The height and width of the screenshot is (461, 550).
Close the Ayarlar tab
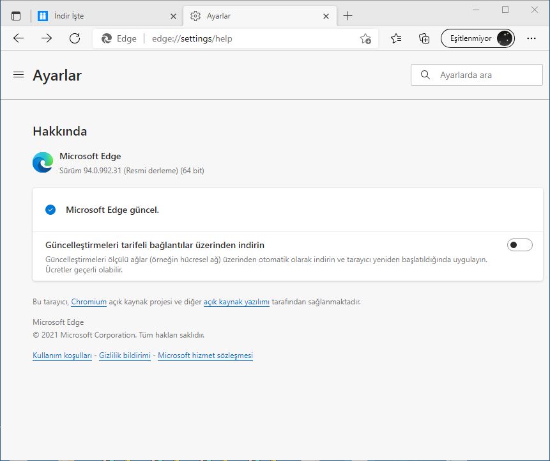coord(326,16)
